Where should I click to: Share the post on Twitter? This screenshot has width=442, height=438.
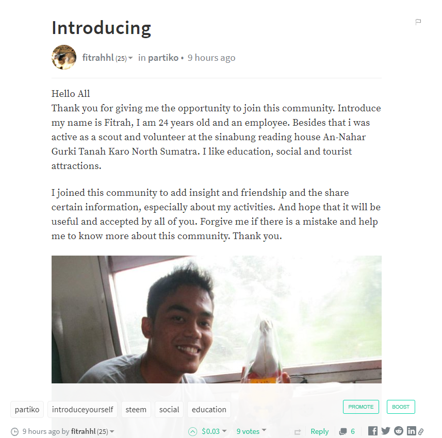coord(386,431)
